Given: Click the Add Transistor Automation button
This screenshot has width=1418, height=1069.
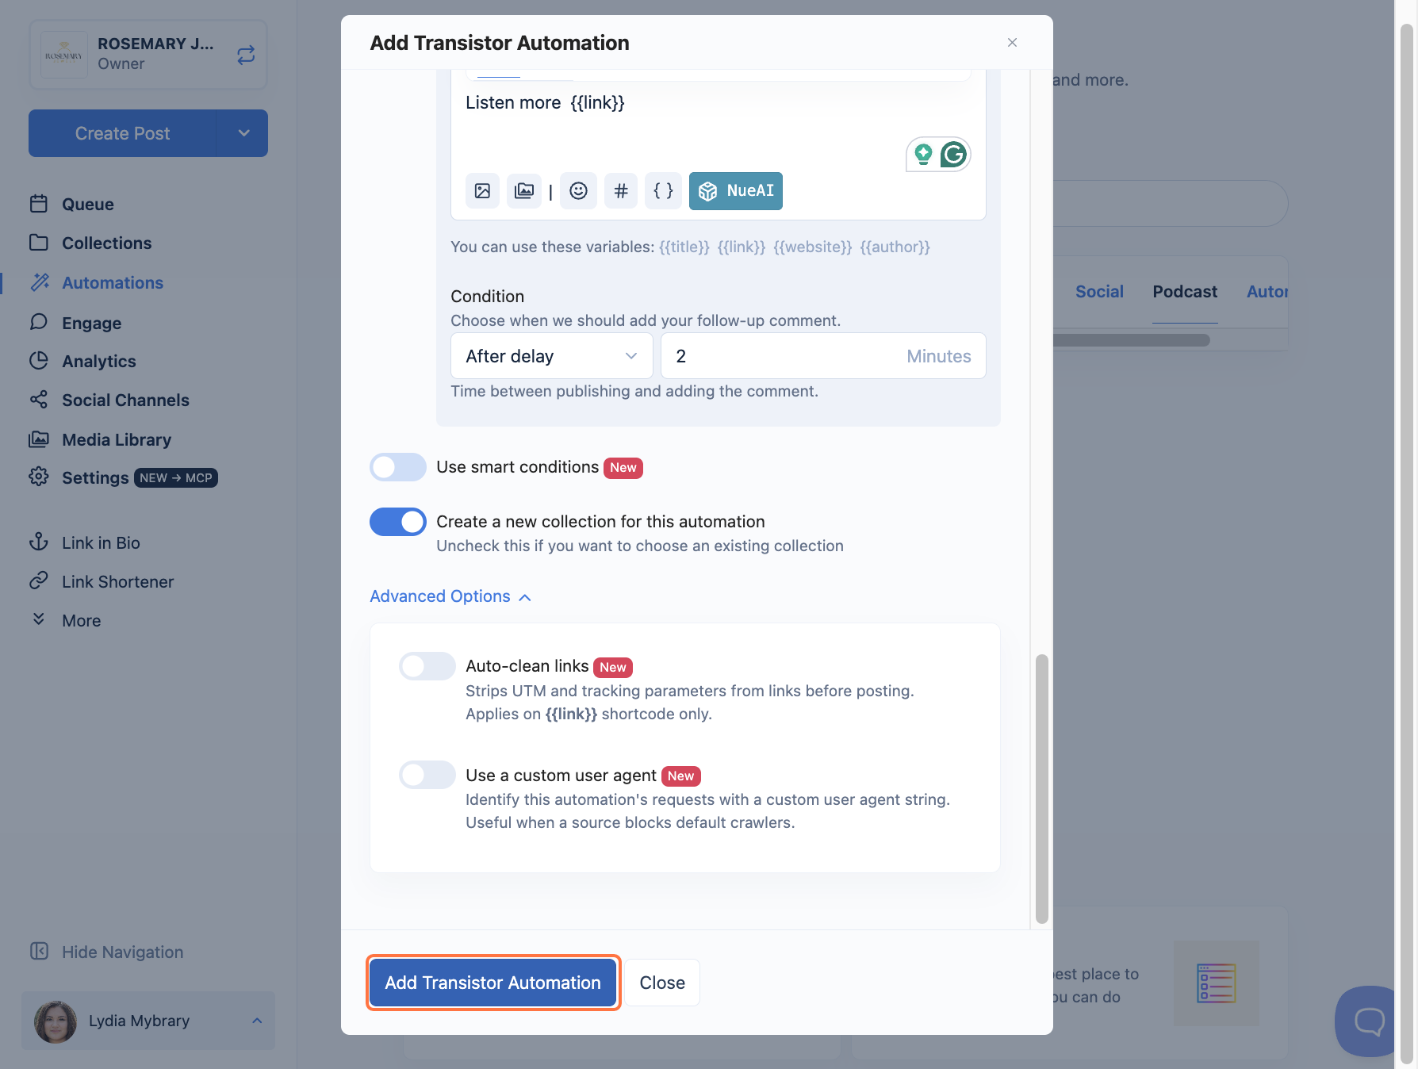Looking at the screenshot, I should [x=493, y=983].
